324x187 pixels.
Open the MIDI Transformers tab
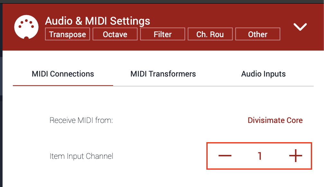[163, 74]
